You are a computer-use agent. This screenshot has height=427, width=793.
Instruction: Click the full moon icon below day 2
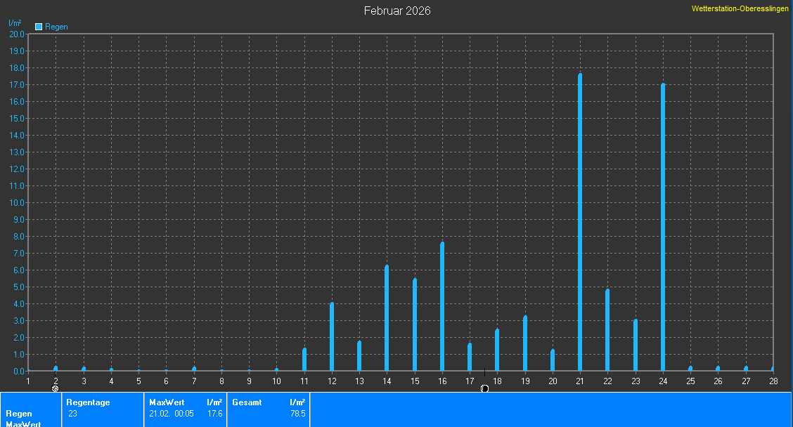56,388
